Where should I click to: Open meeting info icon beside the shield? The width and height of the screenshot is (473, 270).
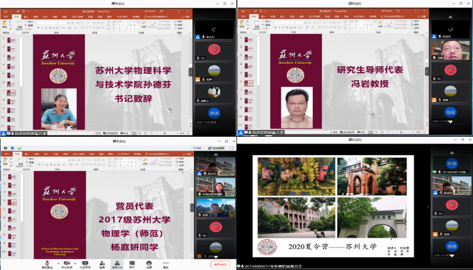(6, 148)
